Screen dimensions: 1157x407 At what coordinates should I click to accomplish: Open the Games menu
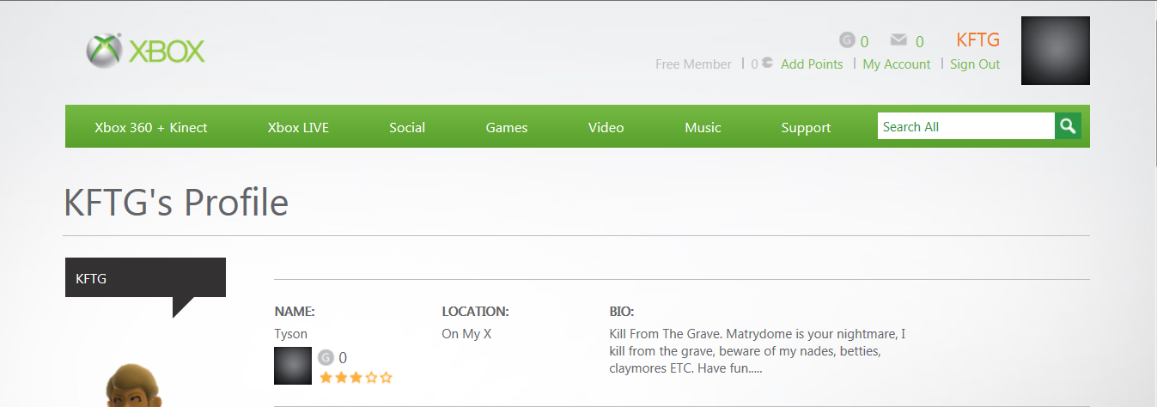[x=507, y=127]
